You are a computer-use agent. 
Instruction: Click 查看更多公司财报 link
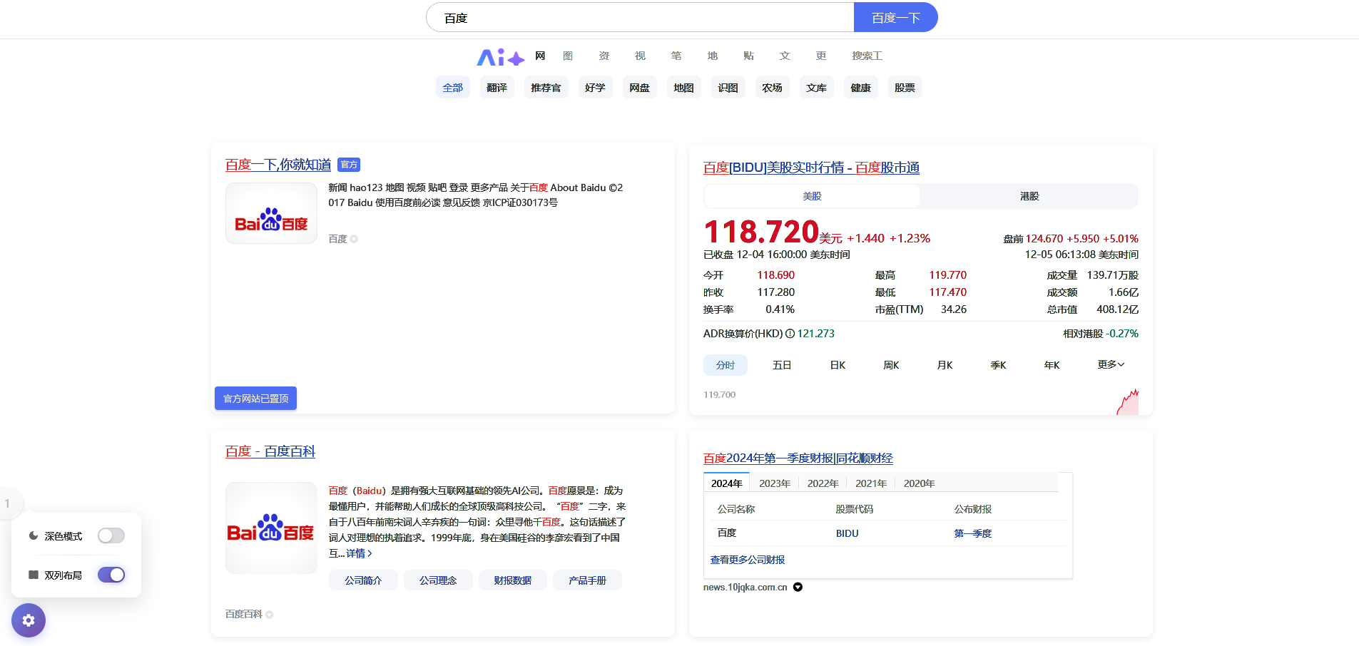point(748,560)
